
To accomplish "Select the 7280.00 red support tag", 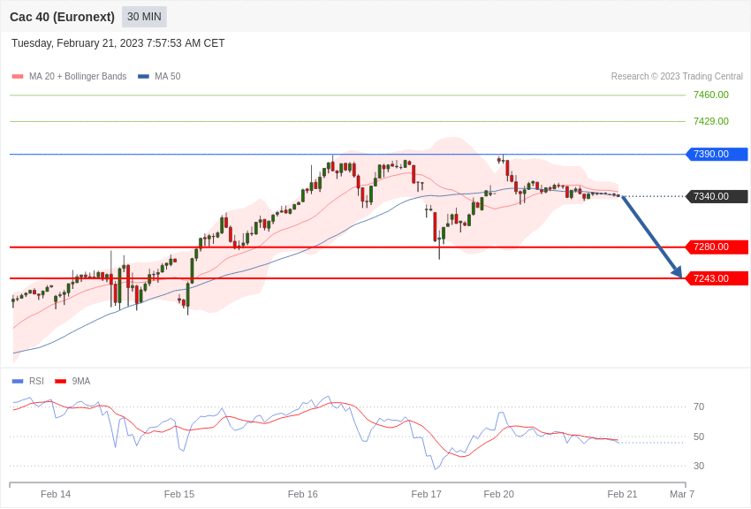I will click(717, 247).
